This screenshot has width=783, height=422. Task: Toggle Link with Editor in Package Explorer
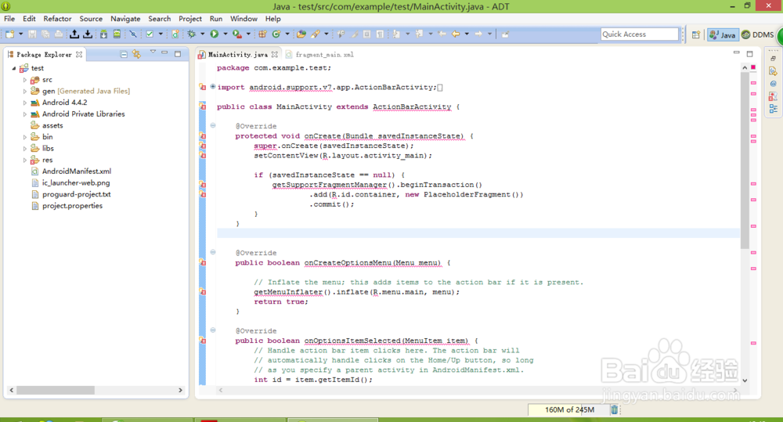[x=136, y=54]
